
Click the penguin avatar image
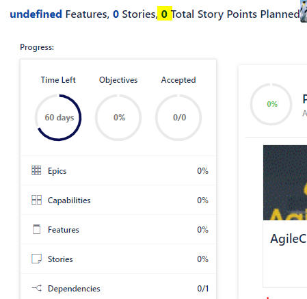pyautogui.click(x=304, y=12)
